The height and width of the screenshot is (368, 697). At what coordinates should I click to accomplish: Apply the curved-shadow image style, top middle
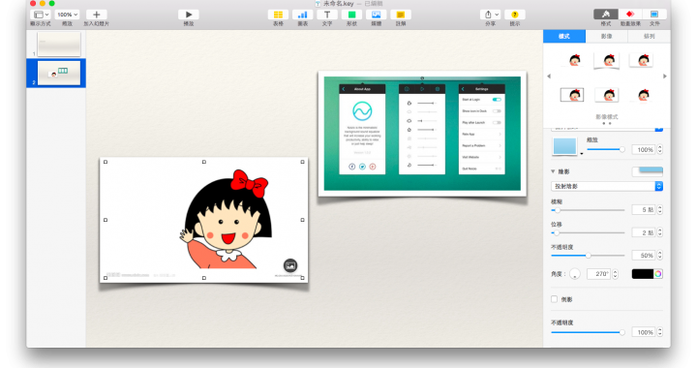[x=607, y=60]
